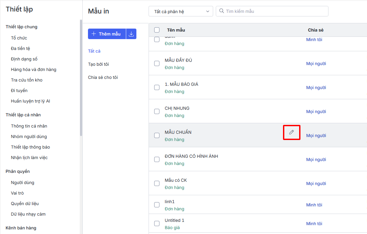Toggle the checkbox next to Untitled 1
This screenshot has height=234, width=367.
(x=157, y=223)
